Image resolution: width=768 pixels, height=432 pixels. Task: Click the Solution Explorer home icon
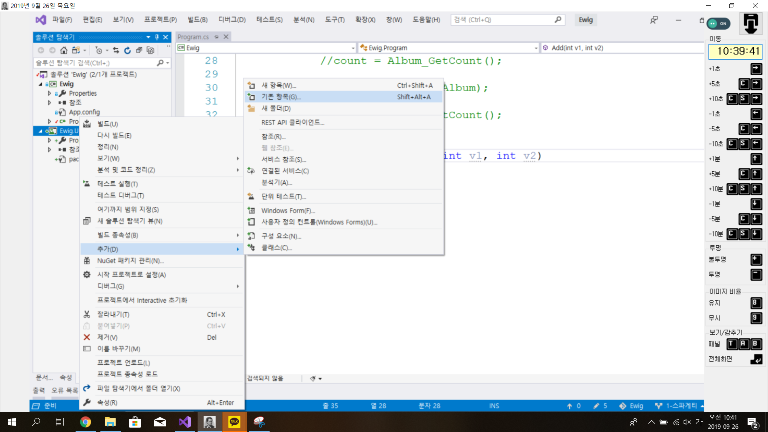click(x=64, y=50)
